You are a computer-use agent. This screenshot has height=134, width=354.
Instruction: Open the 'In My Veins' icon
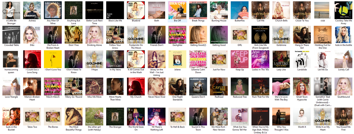tap(115, 59)
